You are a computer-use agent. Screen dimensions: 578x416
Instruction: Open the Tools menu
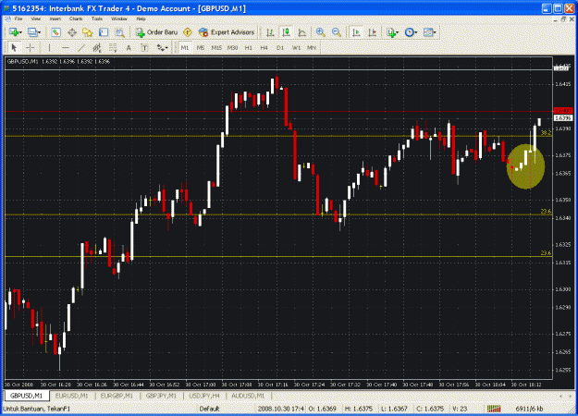coord(97,18)
